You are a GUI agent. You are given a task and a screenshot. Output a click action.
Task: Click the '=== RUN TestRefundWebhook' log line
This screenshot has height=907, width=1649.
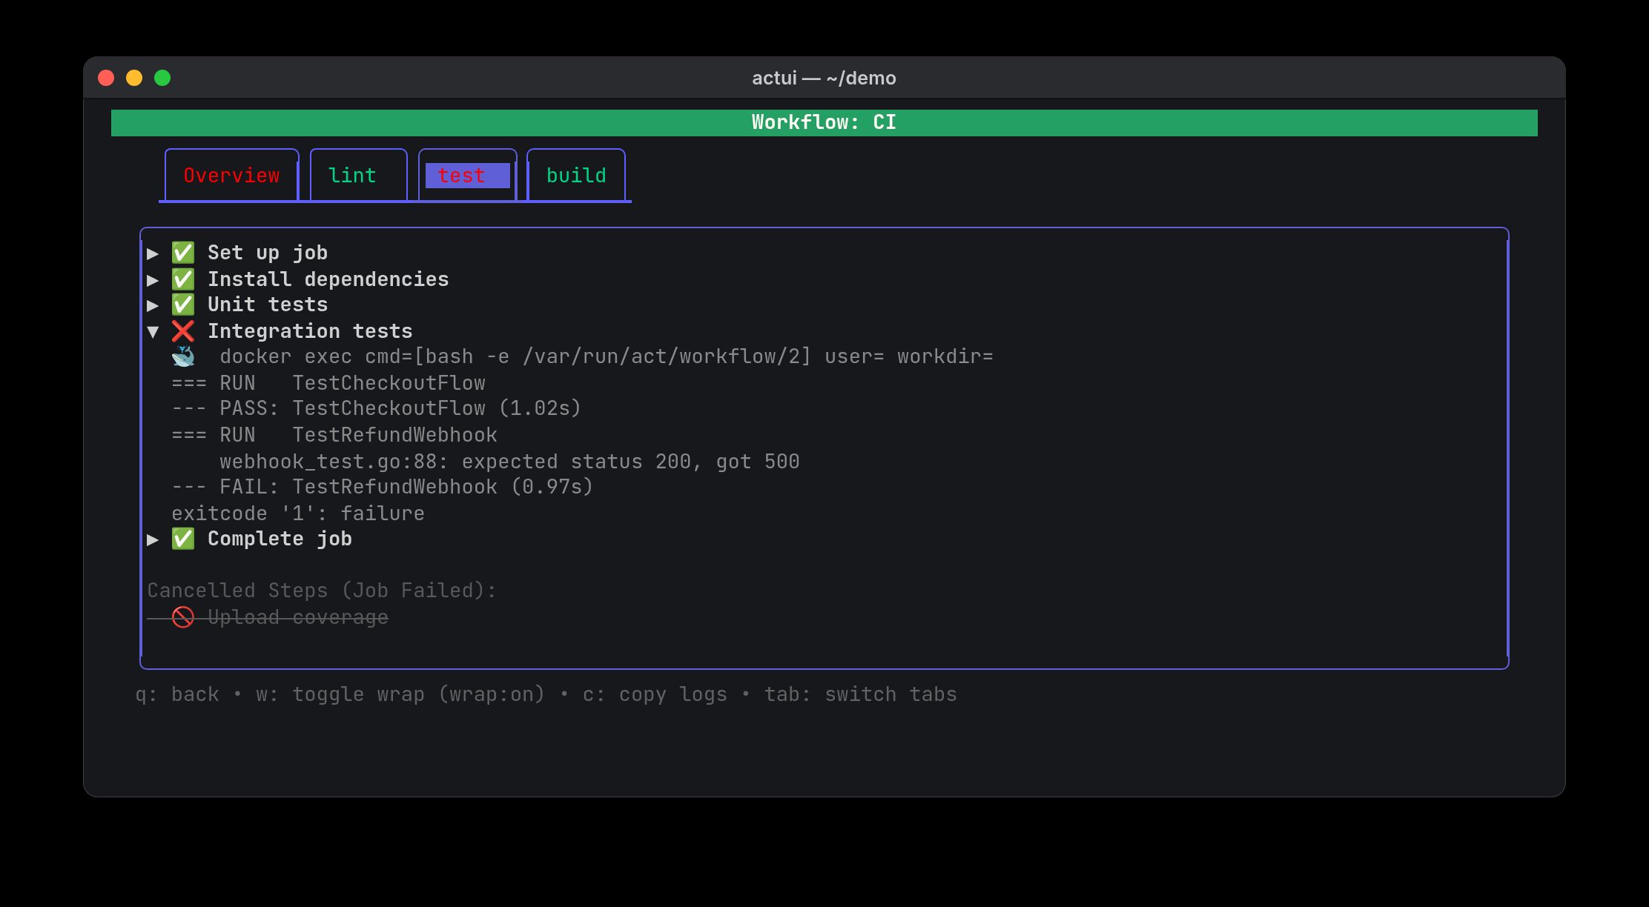(334, 435)
